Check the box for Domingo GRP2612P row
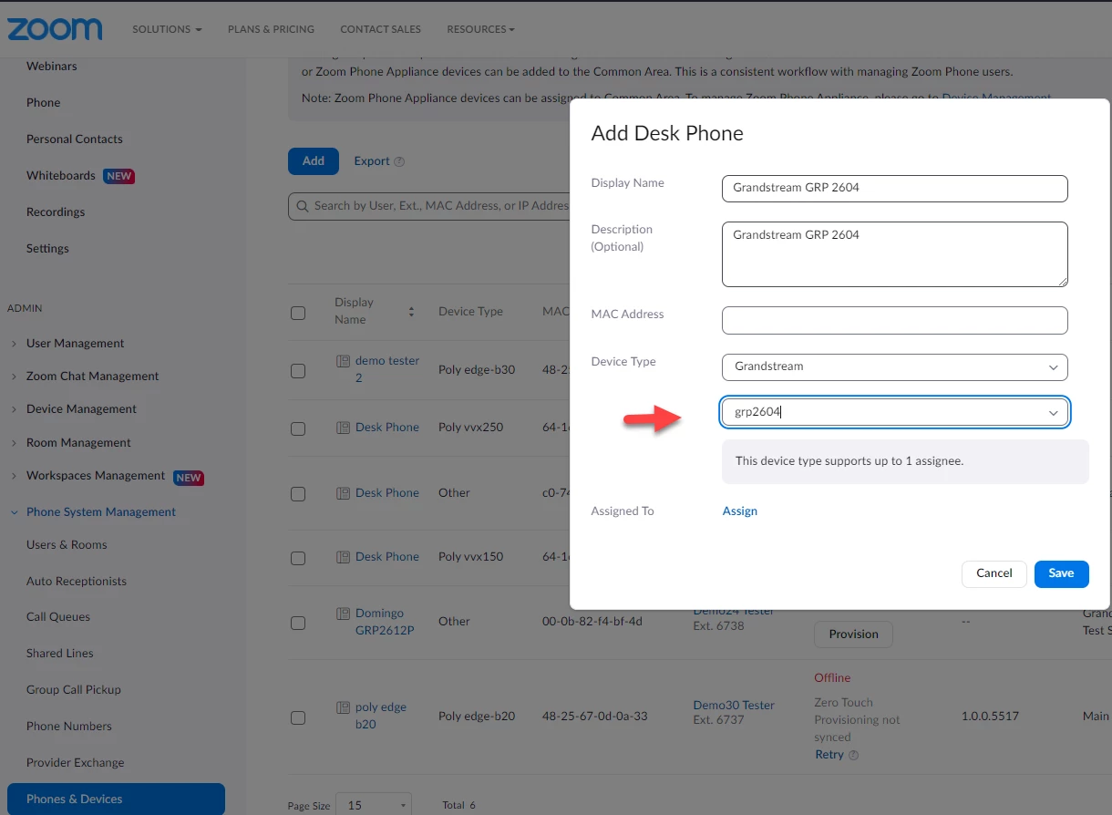This screenshot has height=815, width=1112. click(298, 624)
